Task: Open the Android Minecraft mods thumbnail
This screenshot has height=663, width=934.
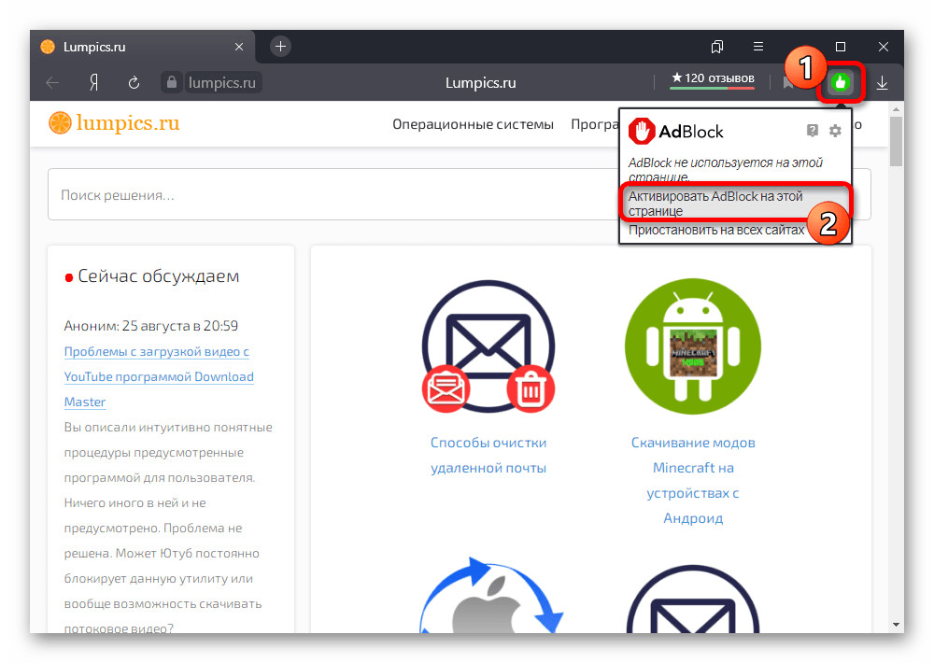Action: pyautogui.click(x=693, y=346)
